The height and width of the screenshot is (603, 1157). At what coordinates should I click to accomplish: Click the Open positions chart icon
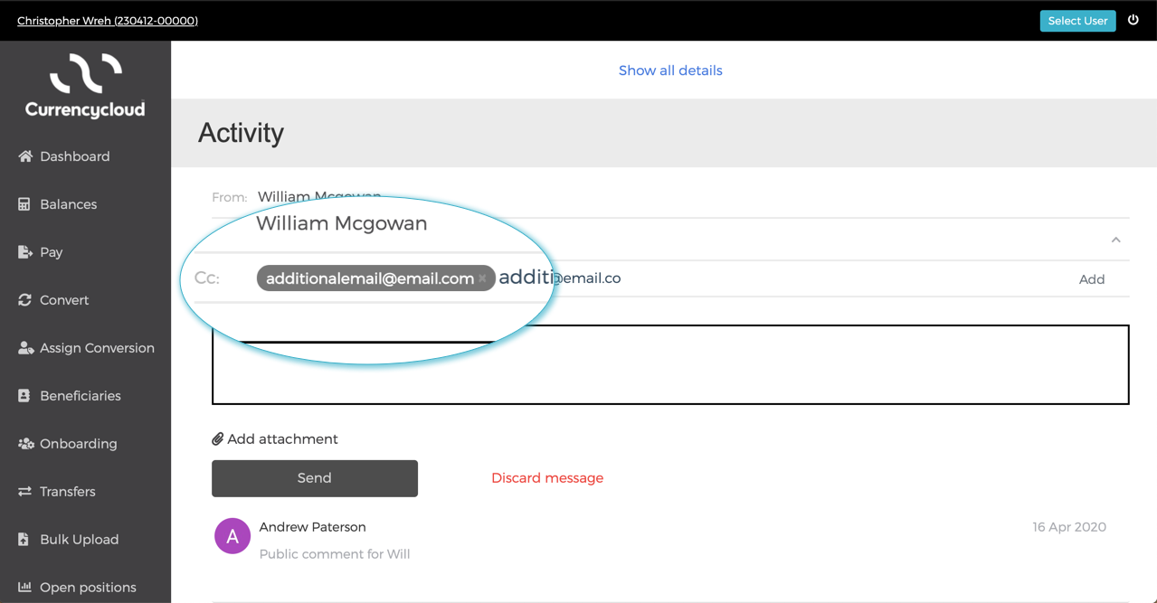click(x=24, y=588)
